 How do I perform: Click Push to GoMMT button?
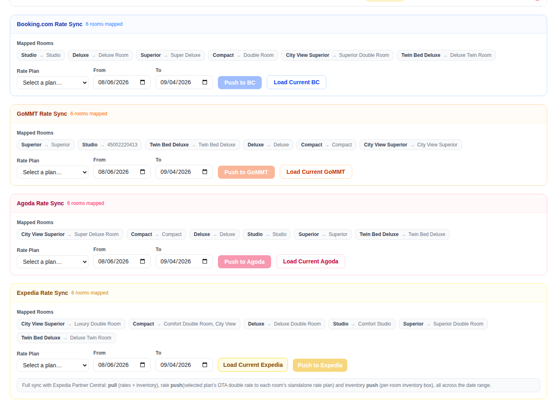[x=246, y=172]
